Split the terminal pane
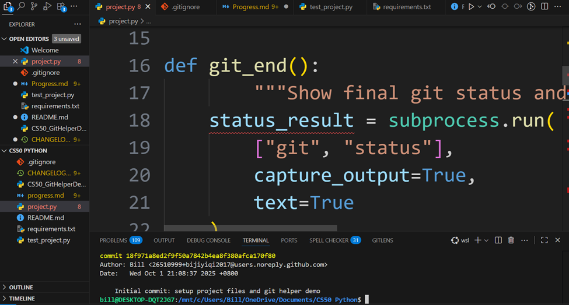569x305 pixels. (498, 240)
